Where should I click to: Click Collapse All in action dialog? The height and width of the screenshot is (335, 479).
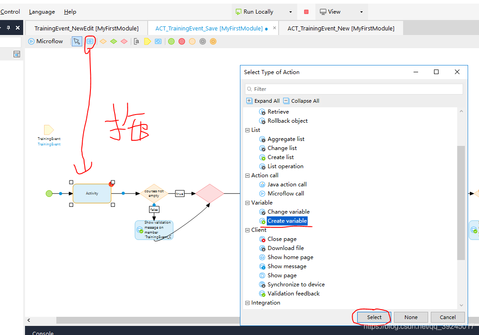click(x=301, y=101)
